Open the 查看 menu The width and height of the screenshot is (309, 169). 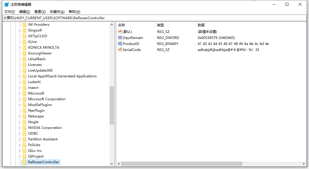coord(39,11)
